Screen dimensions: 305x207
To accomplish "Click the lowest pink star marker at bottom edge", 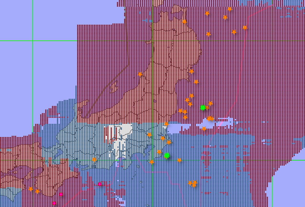I will (54, 203).
